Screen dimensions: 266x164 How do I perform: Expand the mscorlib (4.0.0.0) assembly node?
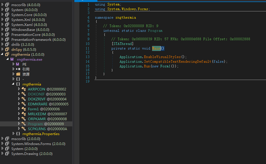coord(2,5)
